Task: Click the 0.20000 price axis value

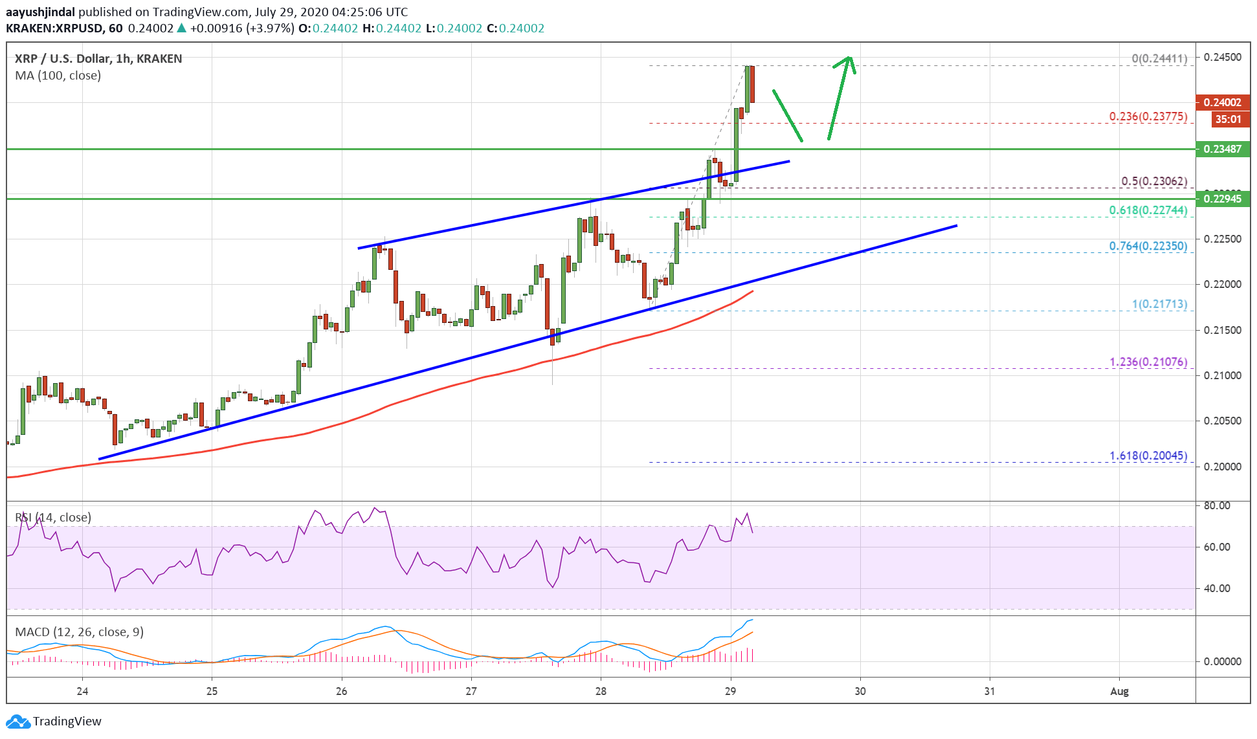Action: point(1222,467)
